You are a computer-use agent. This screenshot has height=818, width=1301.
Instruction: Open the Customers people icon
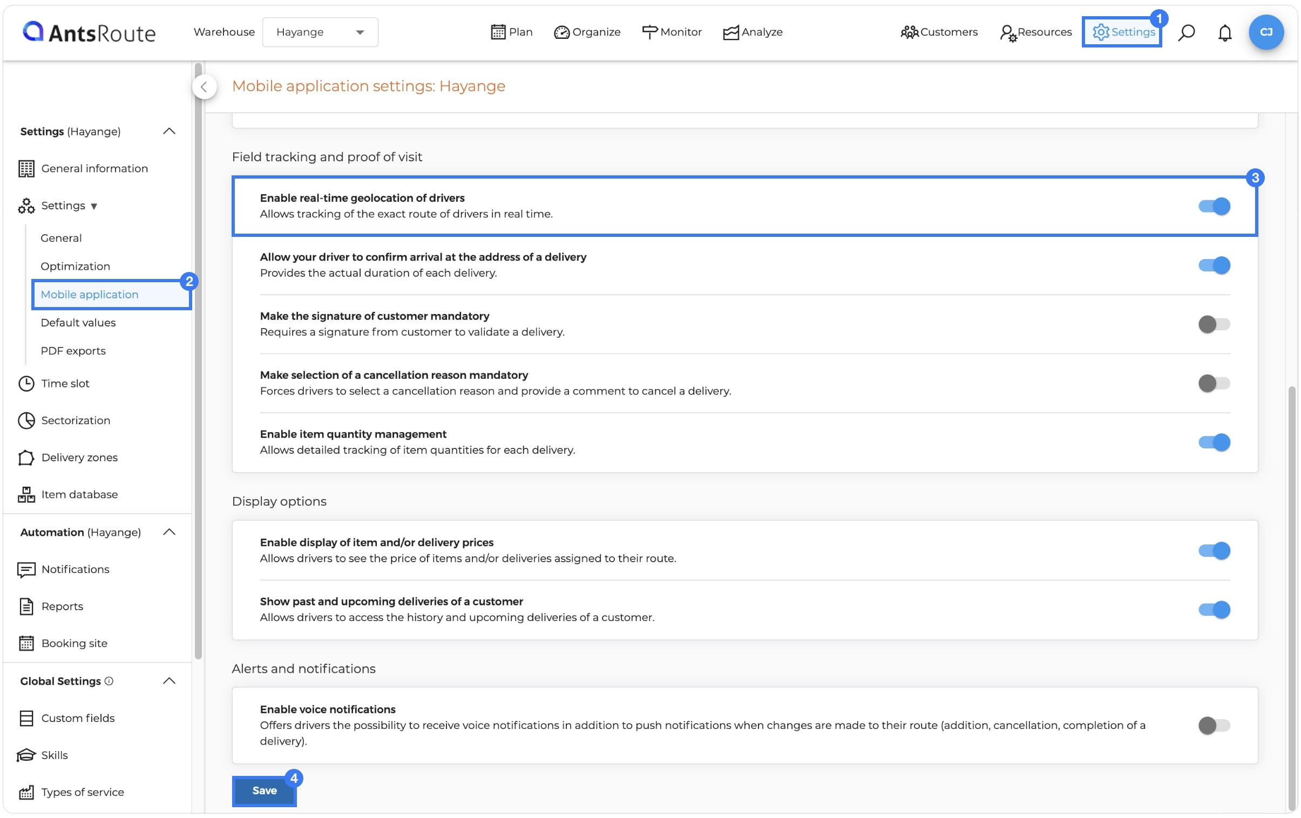909,32
